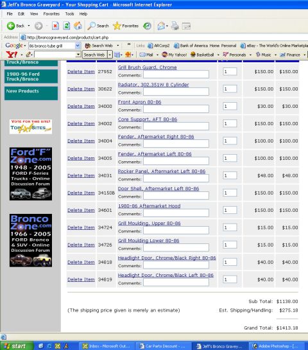Screen dimensions: 308x350
Task: Expand Yahoo! logo dropdown arrow
Action: click(22, 55)
